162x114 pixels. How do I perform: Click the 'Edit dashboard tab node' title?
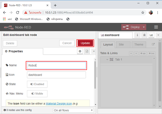pos(20,35)
